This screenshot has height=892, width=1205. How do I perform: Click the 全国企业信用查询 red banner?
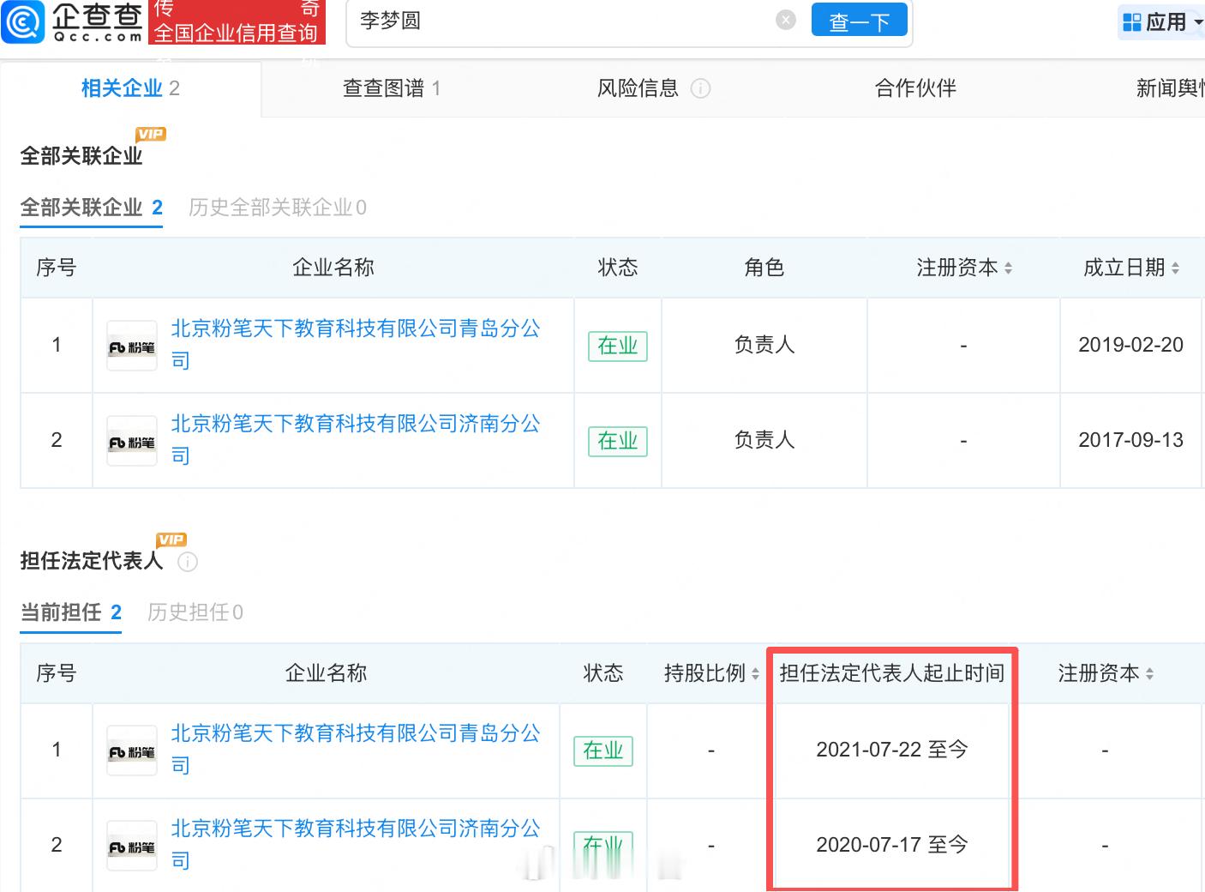236,33
